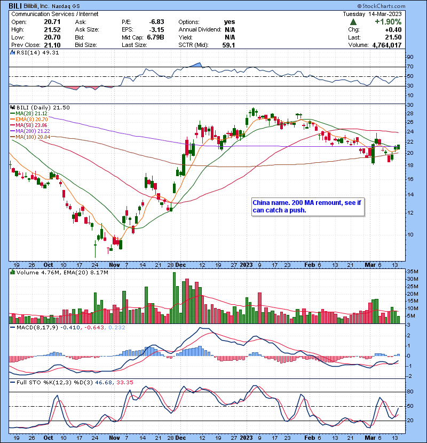Click the Yield N/A value
Viewport: 427px width, 443px height.
coord(230,37)
